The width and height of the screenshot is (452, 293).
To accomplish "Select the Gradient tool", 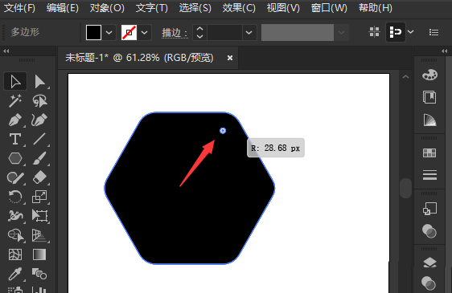I will 39,254.
